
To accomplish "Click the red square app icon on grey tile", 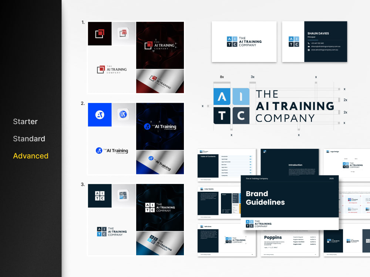I will pyautogui.click(x=124, y=34).
